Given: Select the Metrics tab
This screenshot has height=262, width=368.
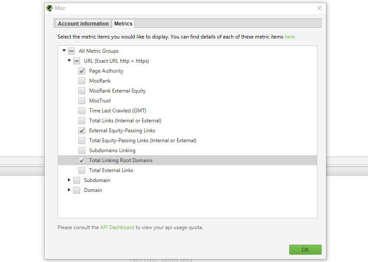Looking at the screenshot, I should (123, 24).
